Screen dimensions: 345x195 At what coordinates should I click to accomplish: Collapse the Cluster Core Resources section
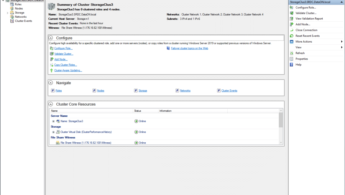tap(51, 104)
